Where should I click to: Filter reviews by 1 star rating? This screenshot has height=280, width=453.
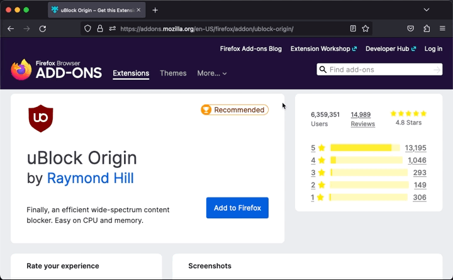point(317,198)
